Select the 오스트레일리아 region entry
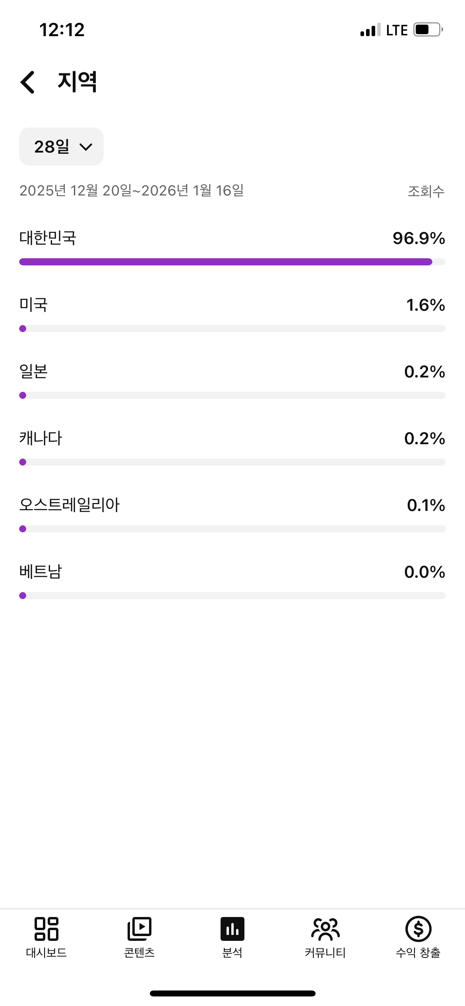 click(x=70, y=505)
